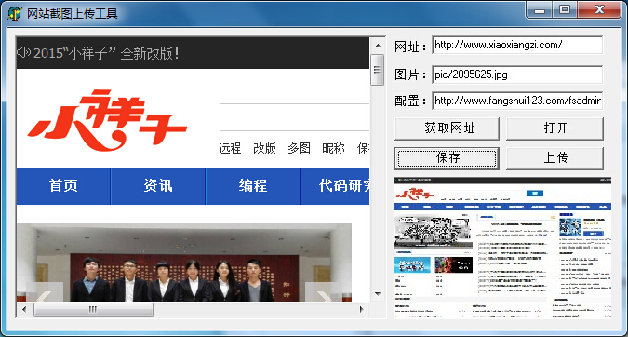Close the 网站截图上传工具 window
Image resolution: width=628 pixels, height=337 pixels.
click(x=599, y=9)
